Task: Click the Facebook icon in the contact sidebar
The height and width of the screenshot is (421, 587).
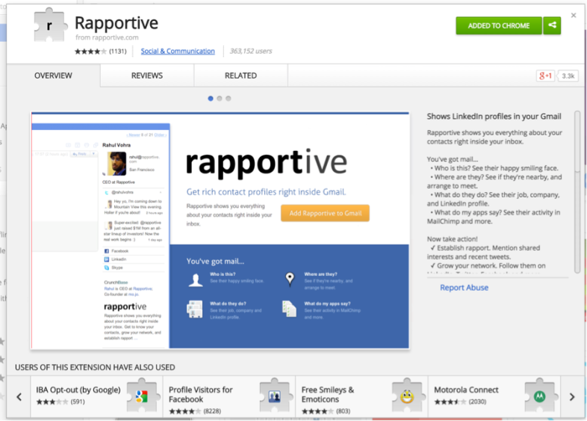Action: pos(107,251)
